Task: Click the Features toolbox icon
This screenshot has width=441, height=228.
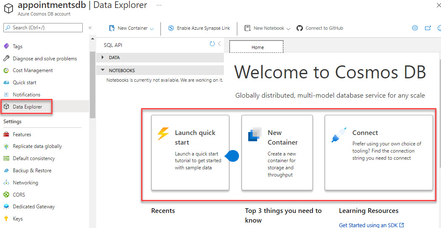Action: coord(6,135)
